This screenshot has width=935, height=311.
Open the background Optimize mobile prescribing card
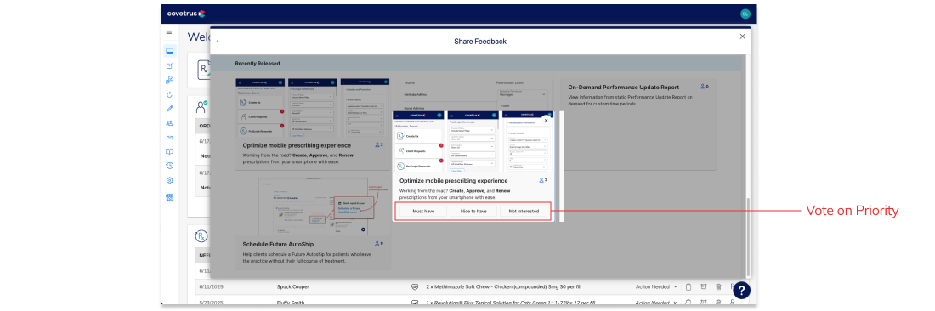313,125
